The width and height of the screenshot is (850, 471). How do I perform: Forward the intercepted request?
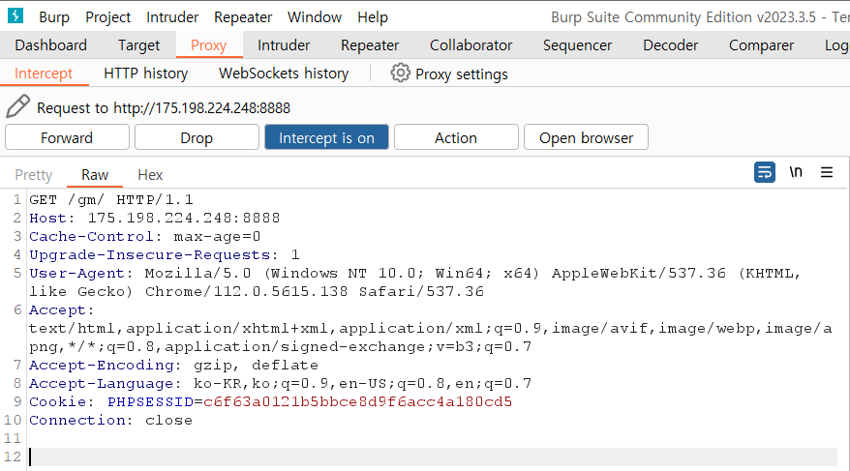(x=67, y=137)
